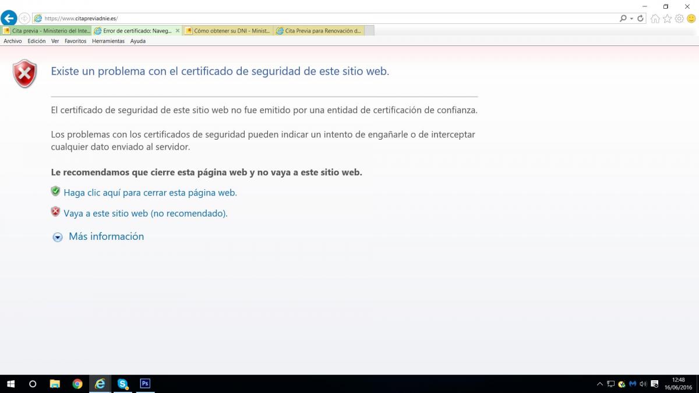This screenshot has height=393, width=699.
Task: Click the browser back arrow button
Action: (x=9, y=18)
